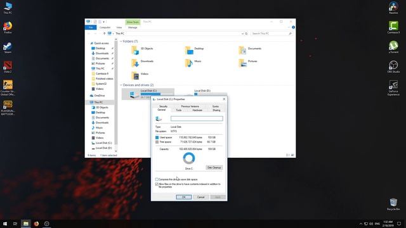
Task: Select the DaVinci Resolve desktop icon
Action: 393,8
